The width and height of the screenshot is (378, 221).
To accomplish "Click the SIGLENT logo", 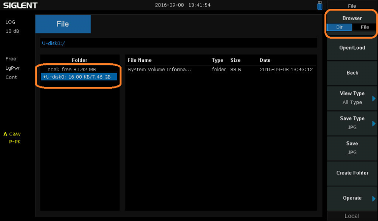I will coord(20,5).
